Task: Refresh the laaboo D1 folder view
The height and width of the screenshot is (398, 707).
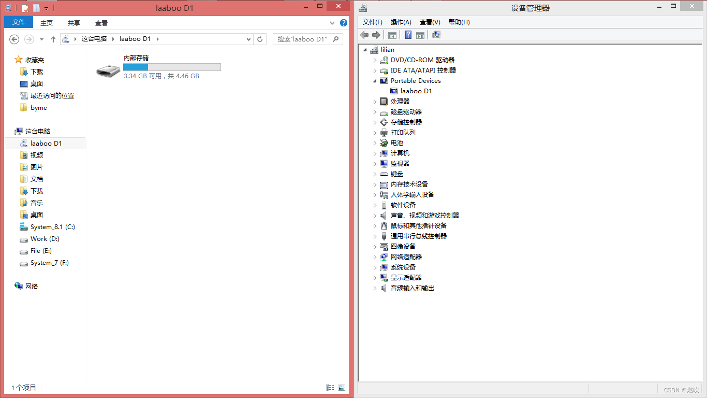Action: pos(260,39)
